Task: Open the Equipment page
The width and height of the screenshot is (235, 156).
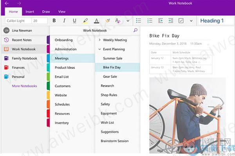Action: [117, 113]
